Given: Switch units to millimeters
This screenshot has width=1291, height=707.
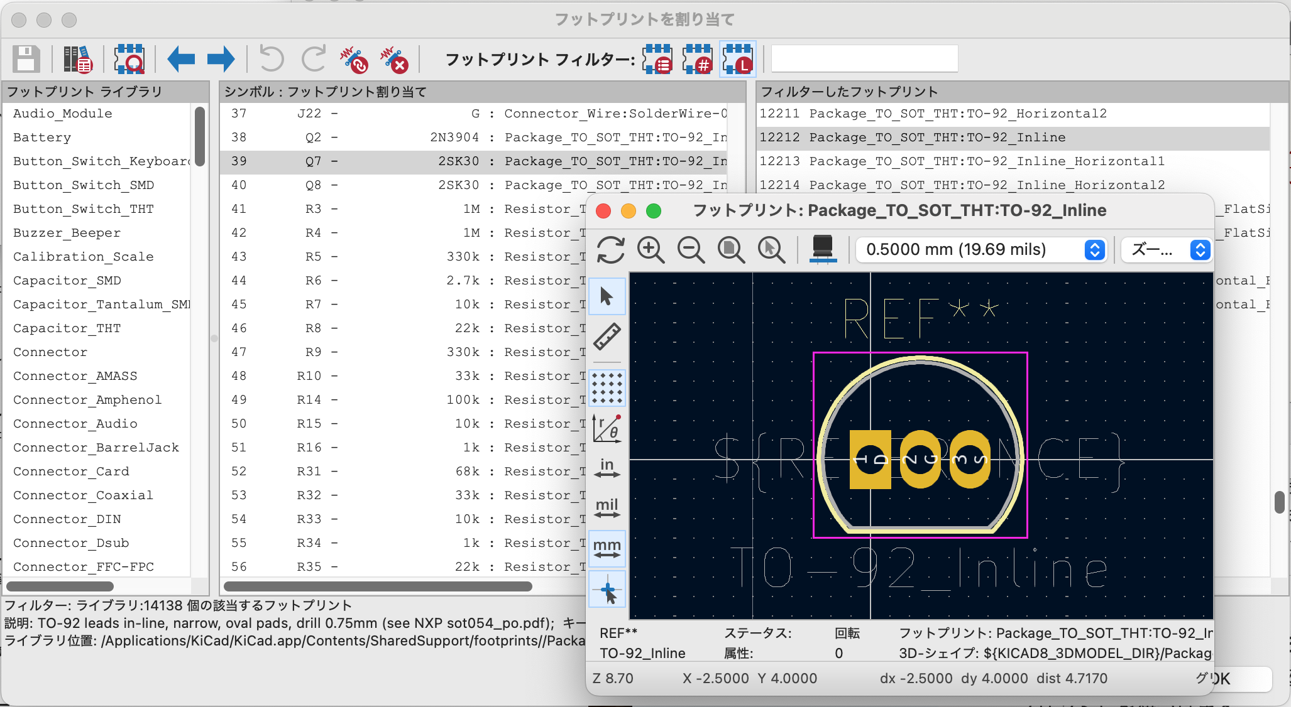Looking at the screenshot, I should pos(607,549).
